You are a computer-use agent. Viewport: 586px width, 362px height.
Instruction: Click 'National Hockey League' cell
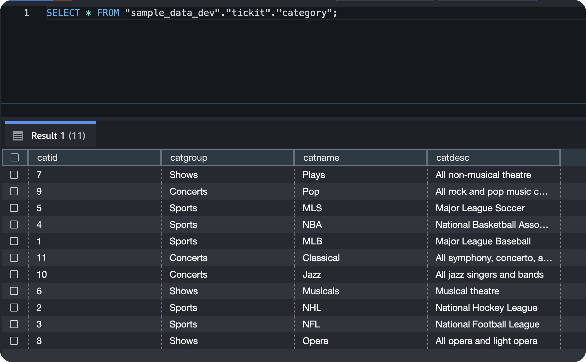click(x=494, y=308)
